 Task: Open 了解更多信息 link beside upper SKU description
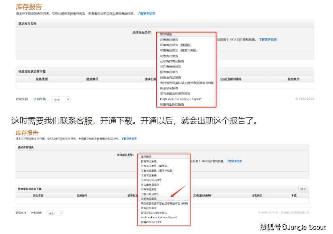(268, 39)
